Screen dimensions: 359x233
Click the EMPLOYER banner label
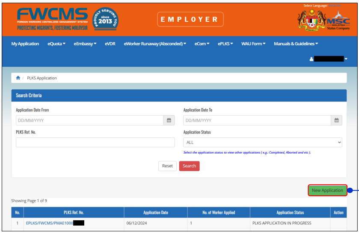click(190, 19)
